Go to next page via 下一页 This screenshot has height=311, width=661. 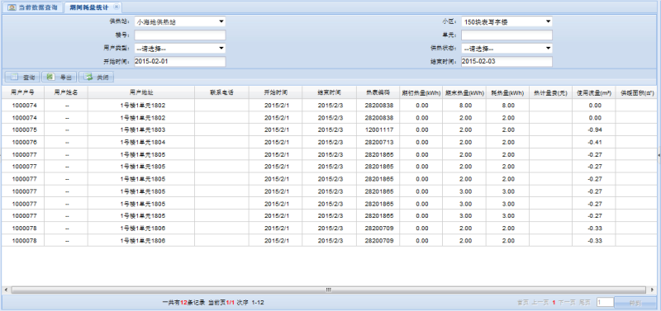click(568, 303)
